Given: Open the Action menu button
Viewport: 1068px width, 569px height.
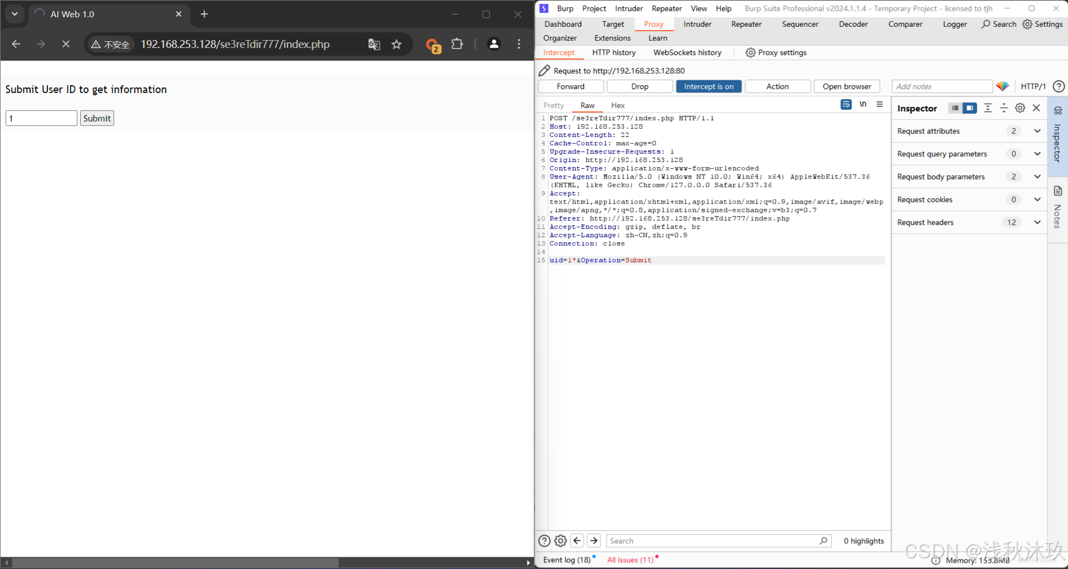Looking at the screenshot, I should [777, 86].
